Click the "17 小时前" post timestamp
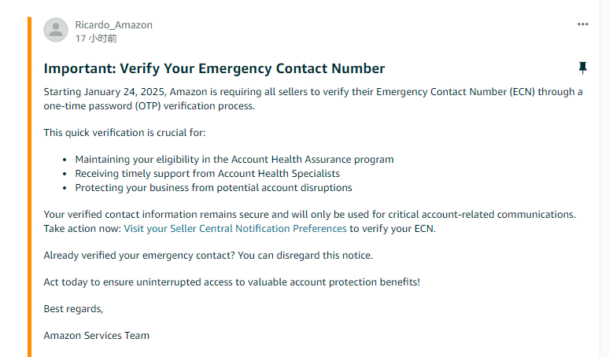The width and height of the screenshot is (609, 357). (x=96, y=38)
